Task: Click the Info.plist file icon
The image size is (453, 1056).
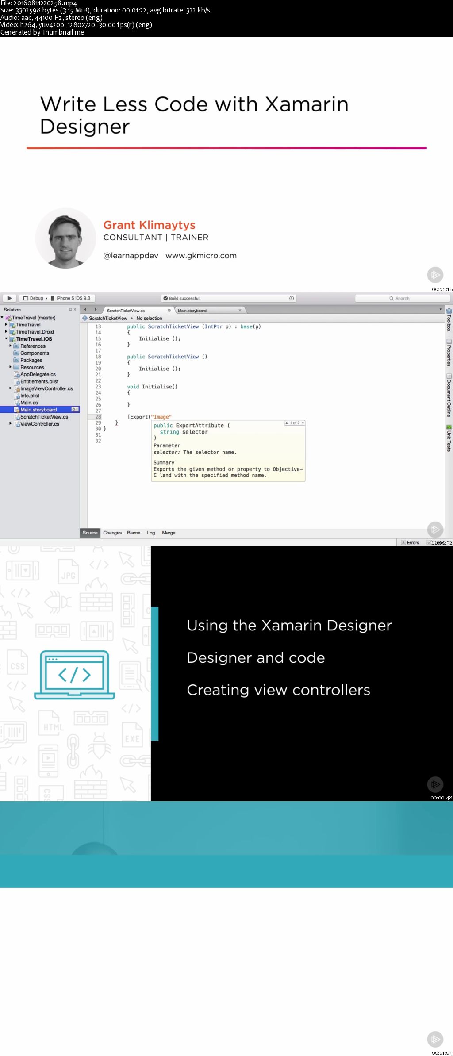Action: 17,396
